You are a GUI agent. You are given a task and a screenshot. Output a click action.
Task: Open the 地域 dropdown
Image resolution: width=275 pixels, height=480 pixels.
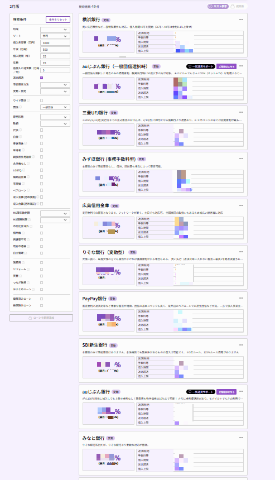[55, 30]
